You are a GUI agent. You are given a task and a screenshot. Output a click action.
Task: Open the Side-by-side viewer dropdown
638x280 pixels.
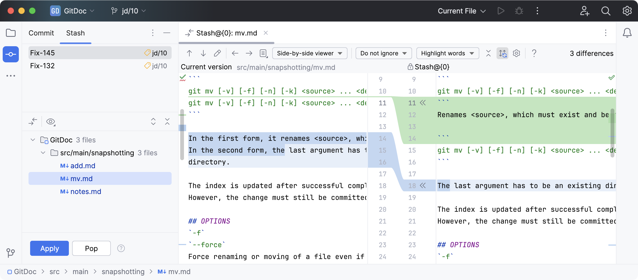point(310,53)
